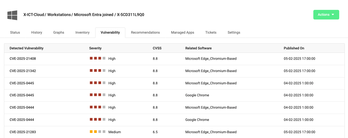Open the Recommendations tab
The height and width of the screenshot is (138, 348).
pyautogui.click(x=145, y=33)
